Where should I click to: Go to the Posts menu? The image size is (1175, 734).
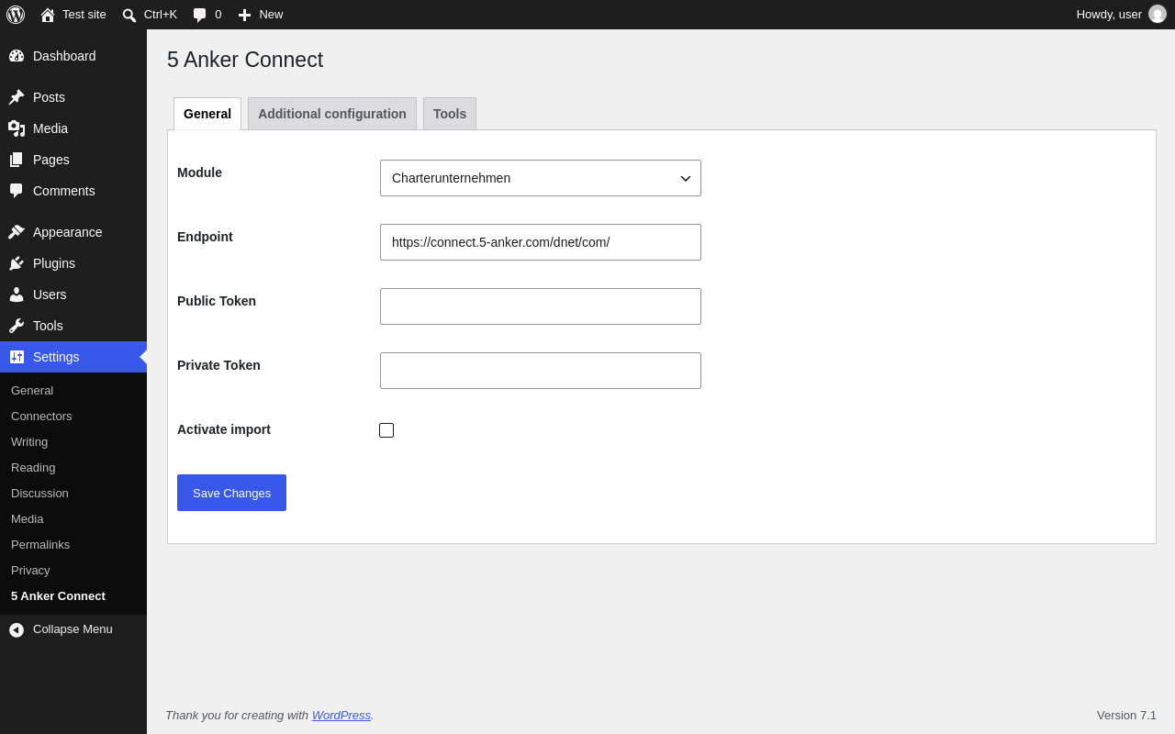73,97
